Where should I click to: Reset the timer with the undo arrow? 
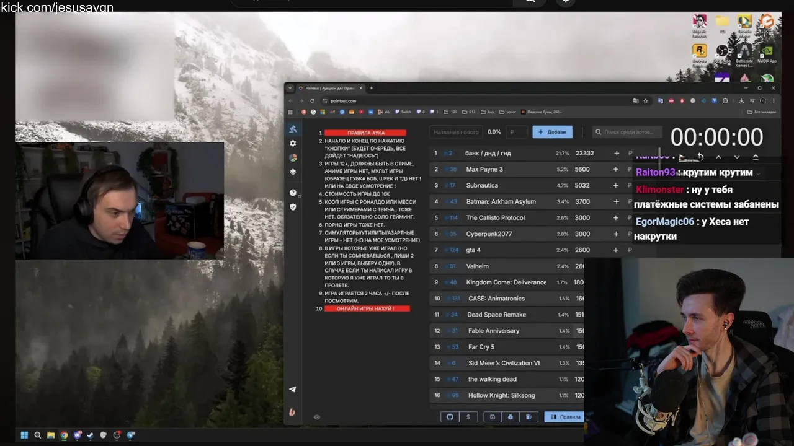point(700,157)
